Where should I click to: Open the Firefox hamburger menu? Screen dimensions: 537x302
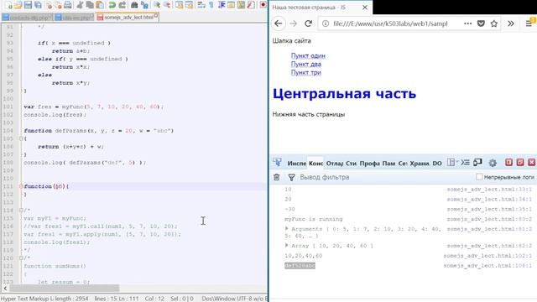[x=529, y=23]
